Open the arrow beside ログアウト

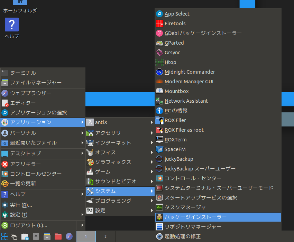pyautogui.click(x=82, y=225)
